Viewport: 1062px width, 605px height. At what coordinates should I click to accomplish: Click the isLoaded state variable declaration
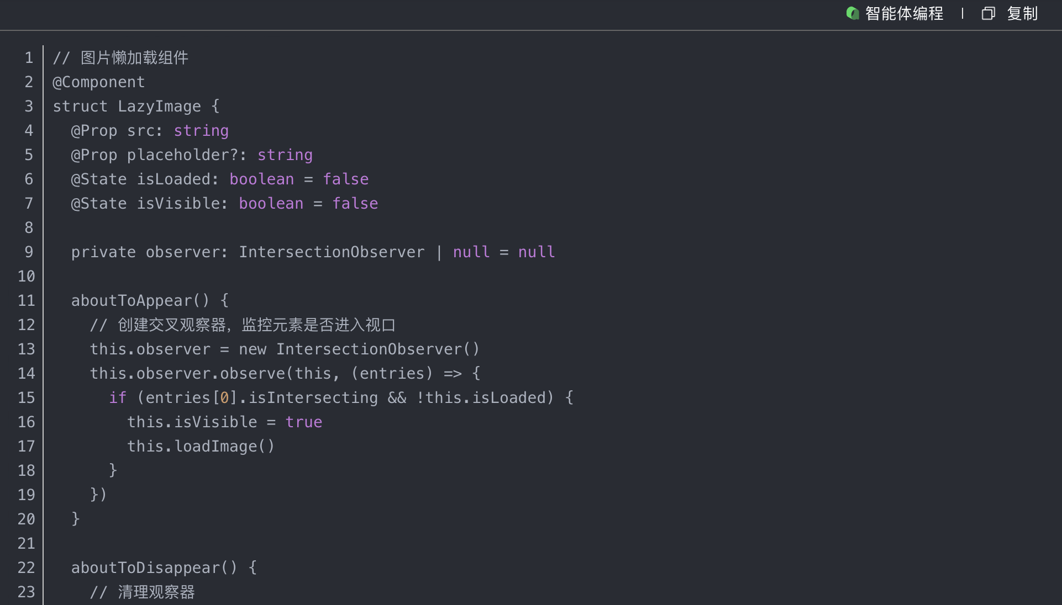[174, 179]
